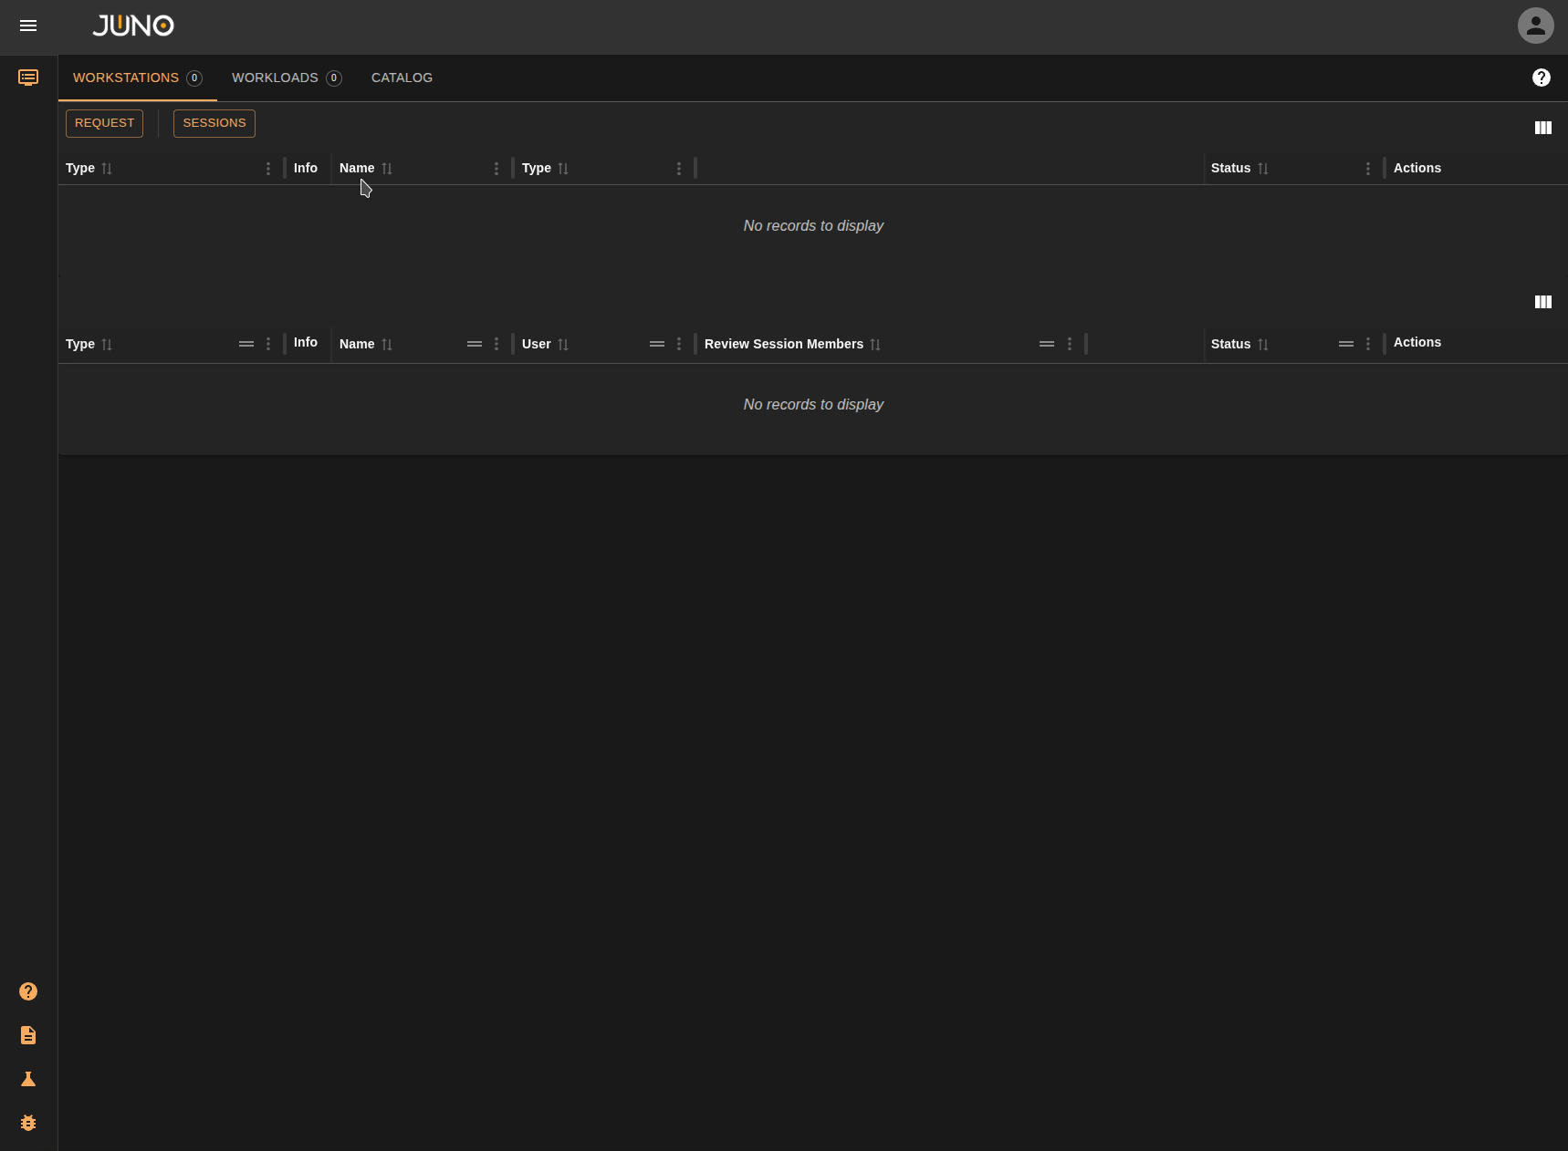Switch to the WORKLOADS tab
The width and height of the screenshot is (1568, 1151).
(x=274, y=78)
